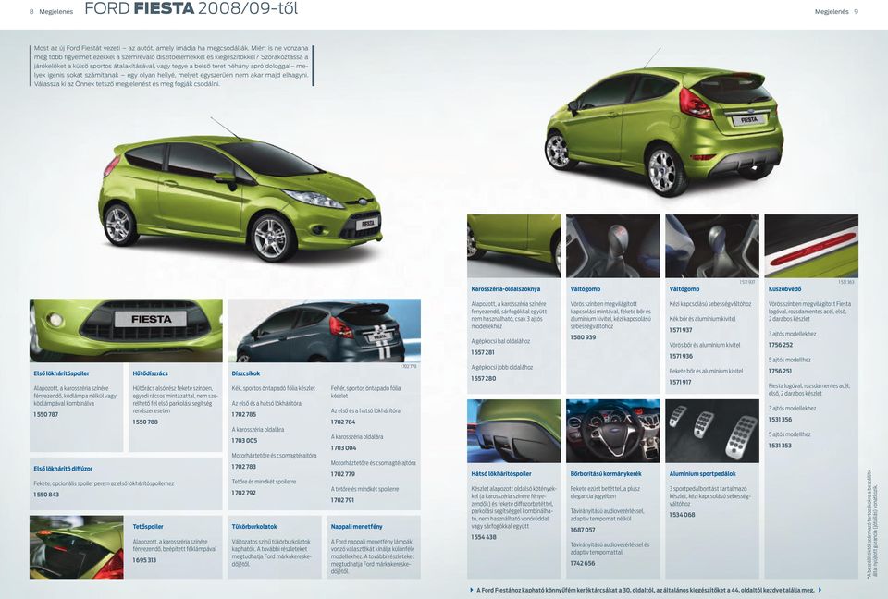Click the 'Váltógomb' heading above part 1580 939
The height and width of the screenshot is (599, 888).
pyautogui.click(x=585, y=288)
